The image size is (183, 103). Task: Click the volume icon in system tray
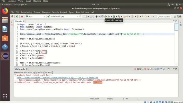pos(172,5)
